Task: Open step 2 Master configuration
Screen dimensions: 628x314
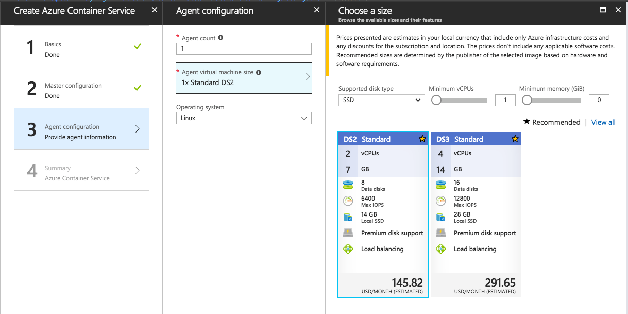Action: 81,88
